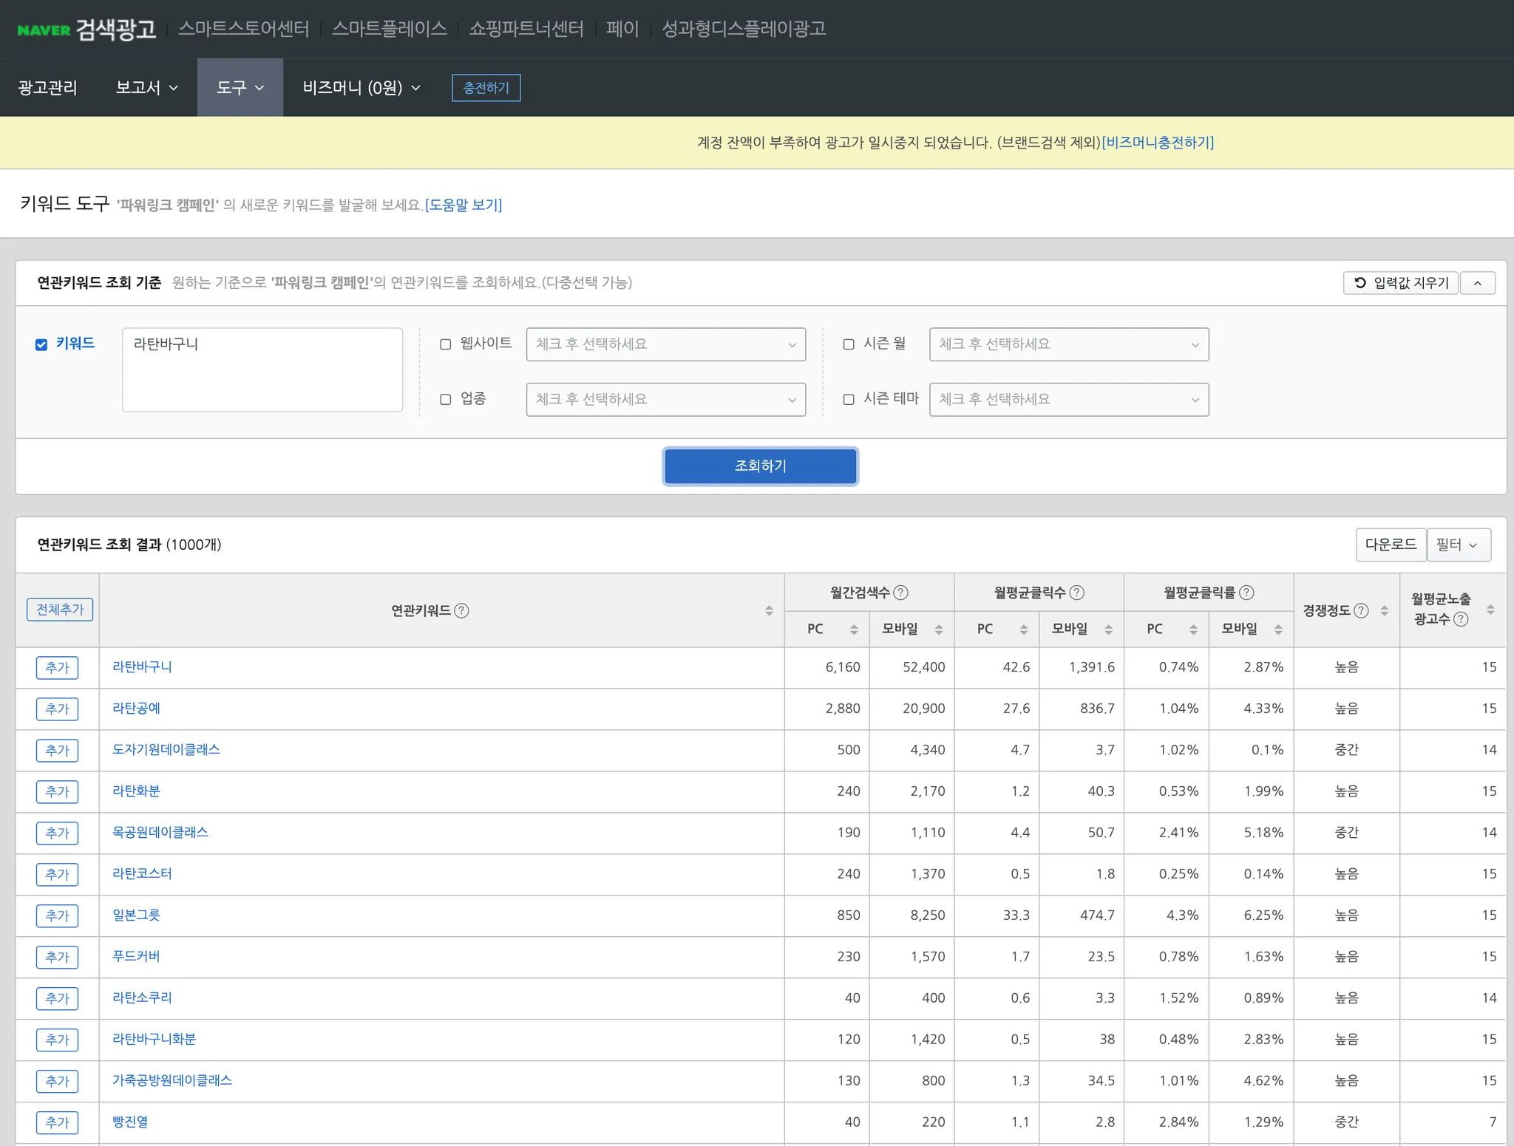The width and height of the screenshot is (1514, 1146).
Task: Sort by 경쟁정도 column arrows
Action: click(x=1385, y=610)
